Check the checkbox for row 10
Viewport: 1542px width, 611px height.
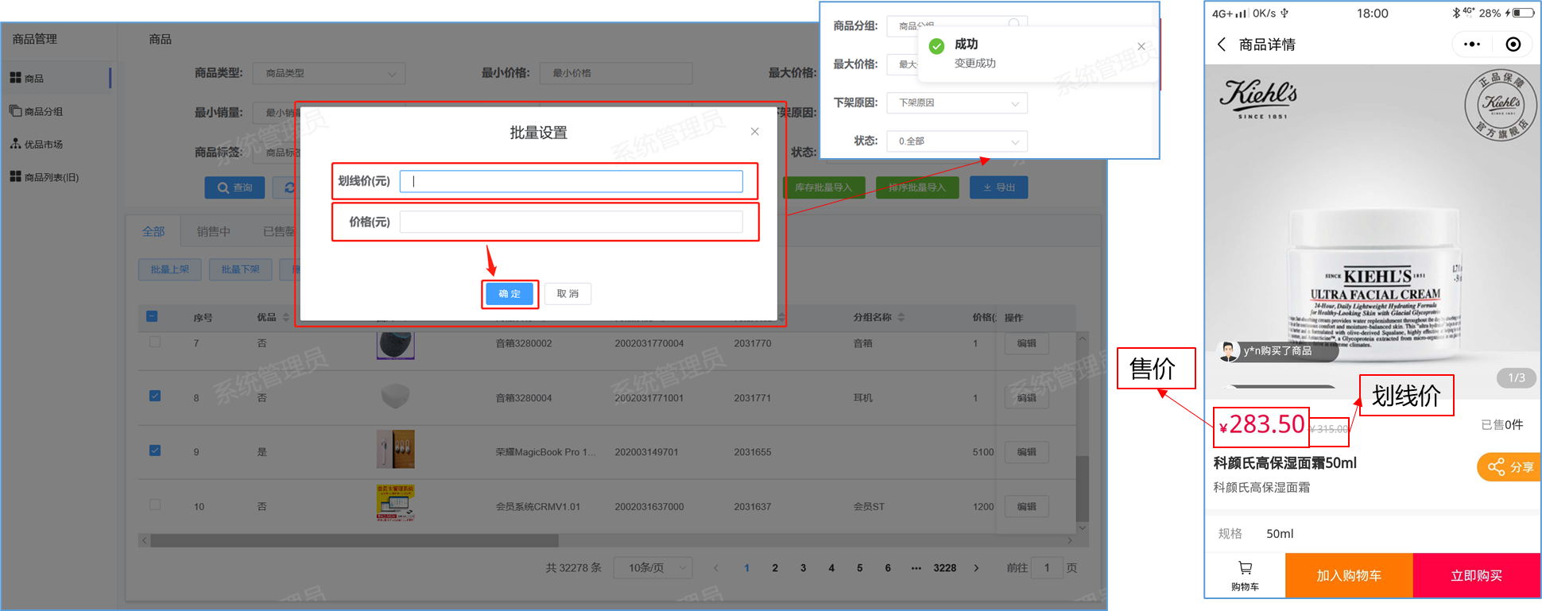click(155, 505)
